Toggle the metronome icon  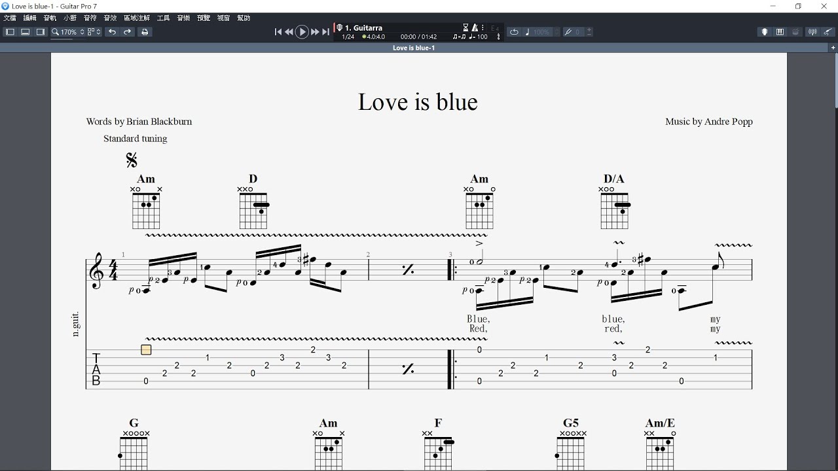coord(474,28)
